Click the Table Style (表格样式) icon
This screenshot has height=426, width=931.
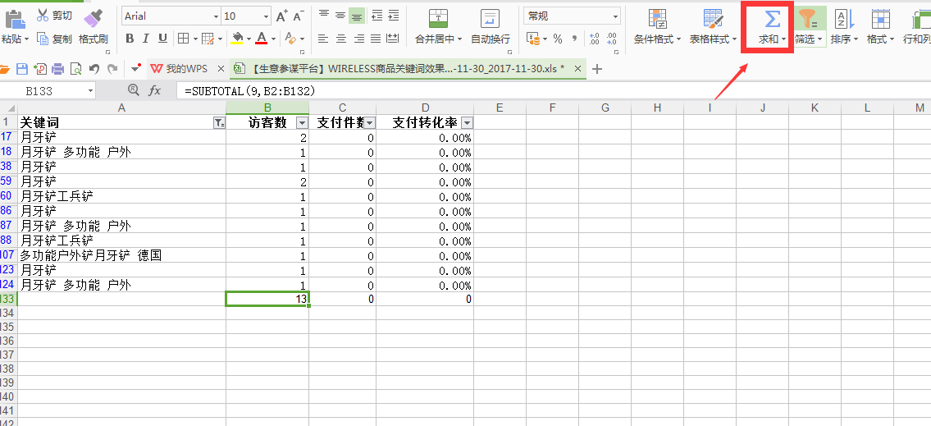tap(713, 19)
